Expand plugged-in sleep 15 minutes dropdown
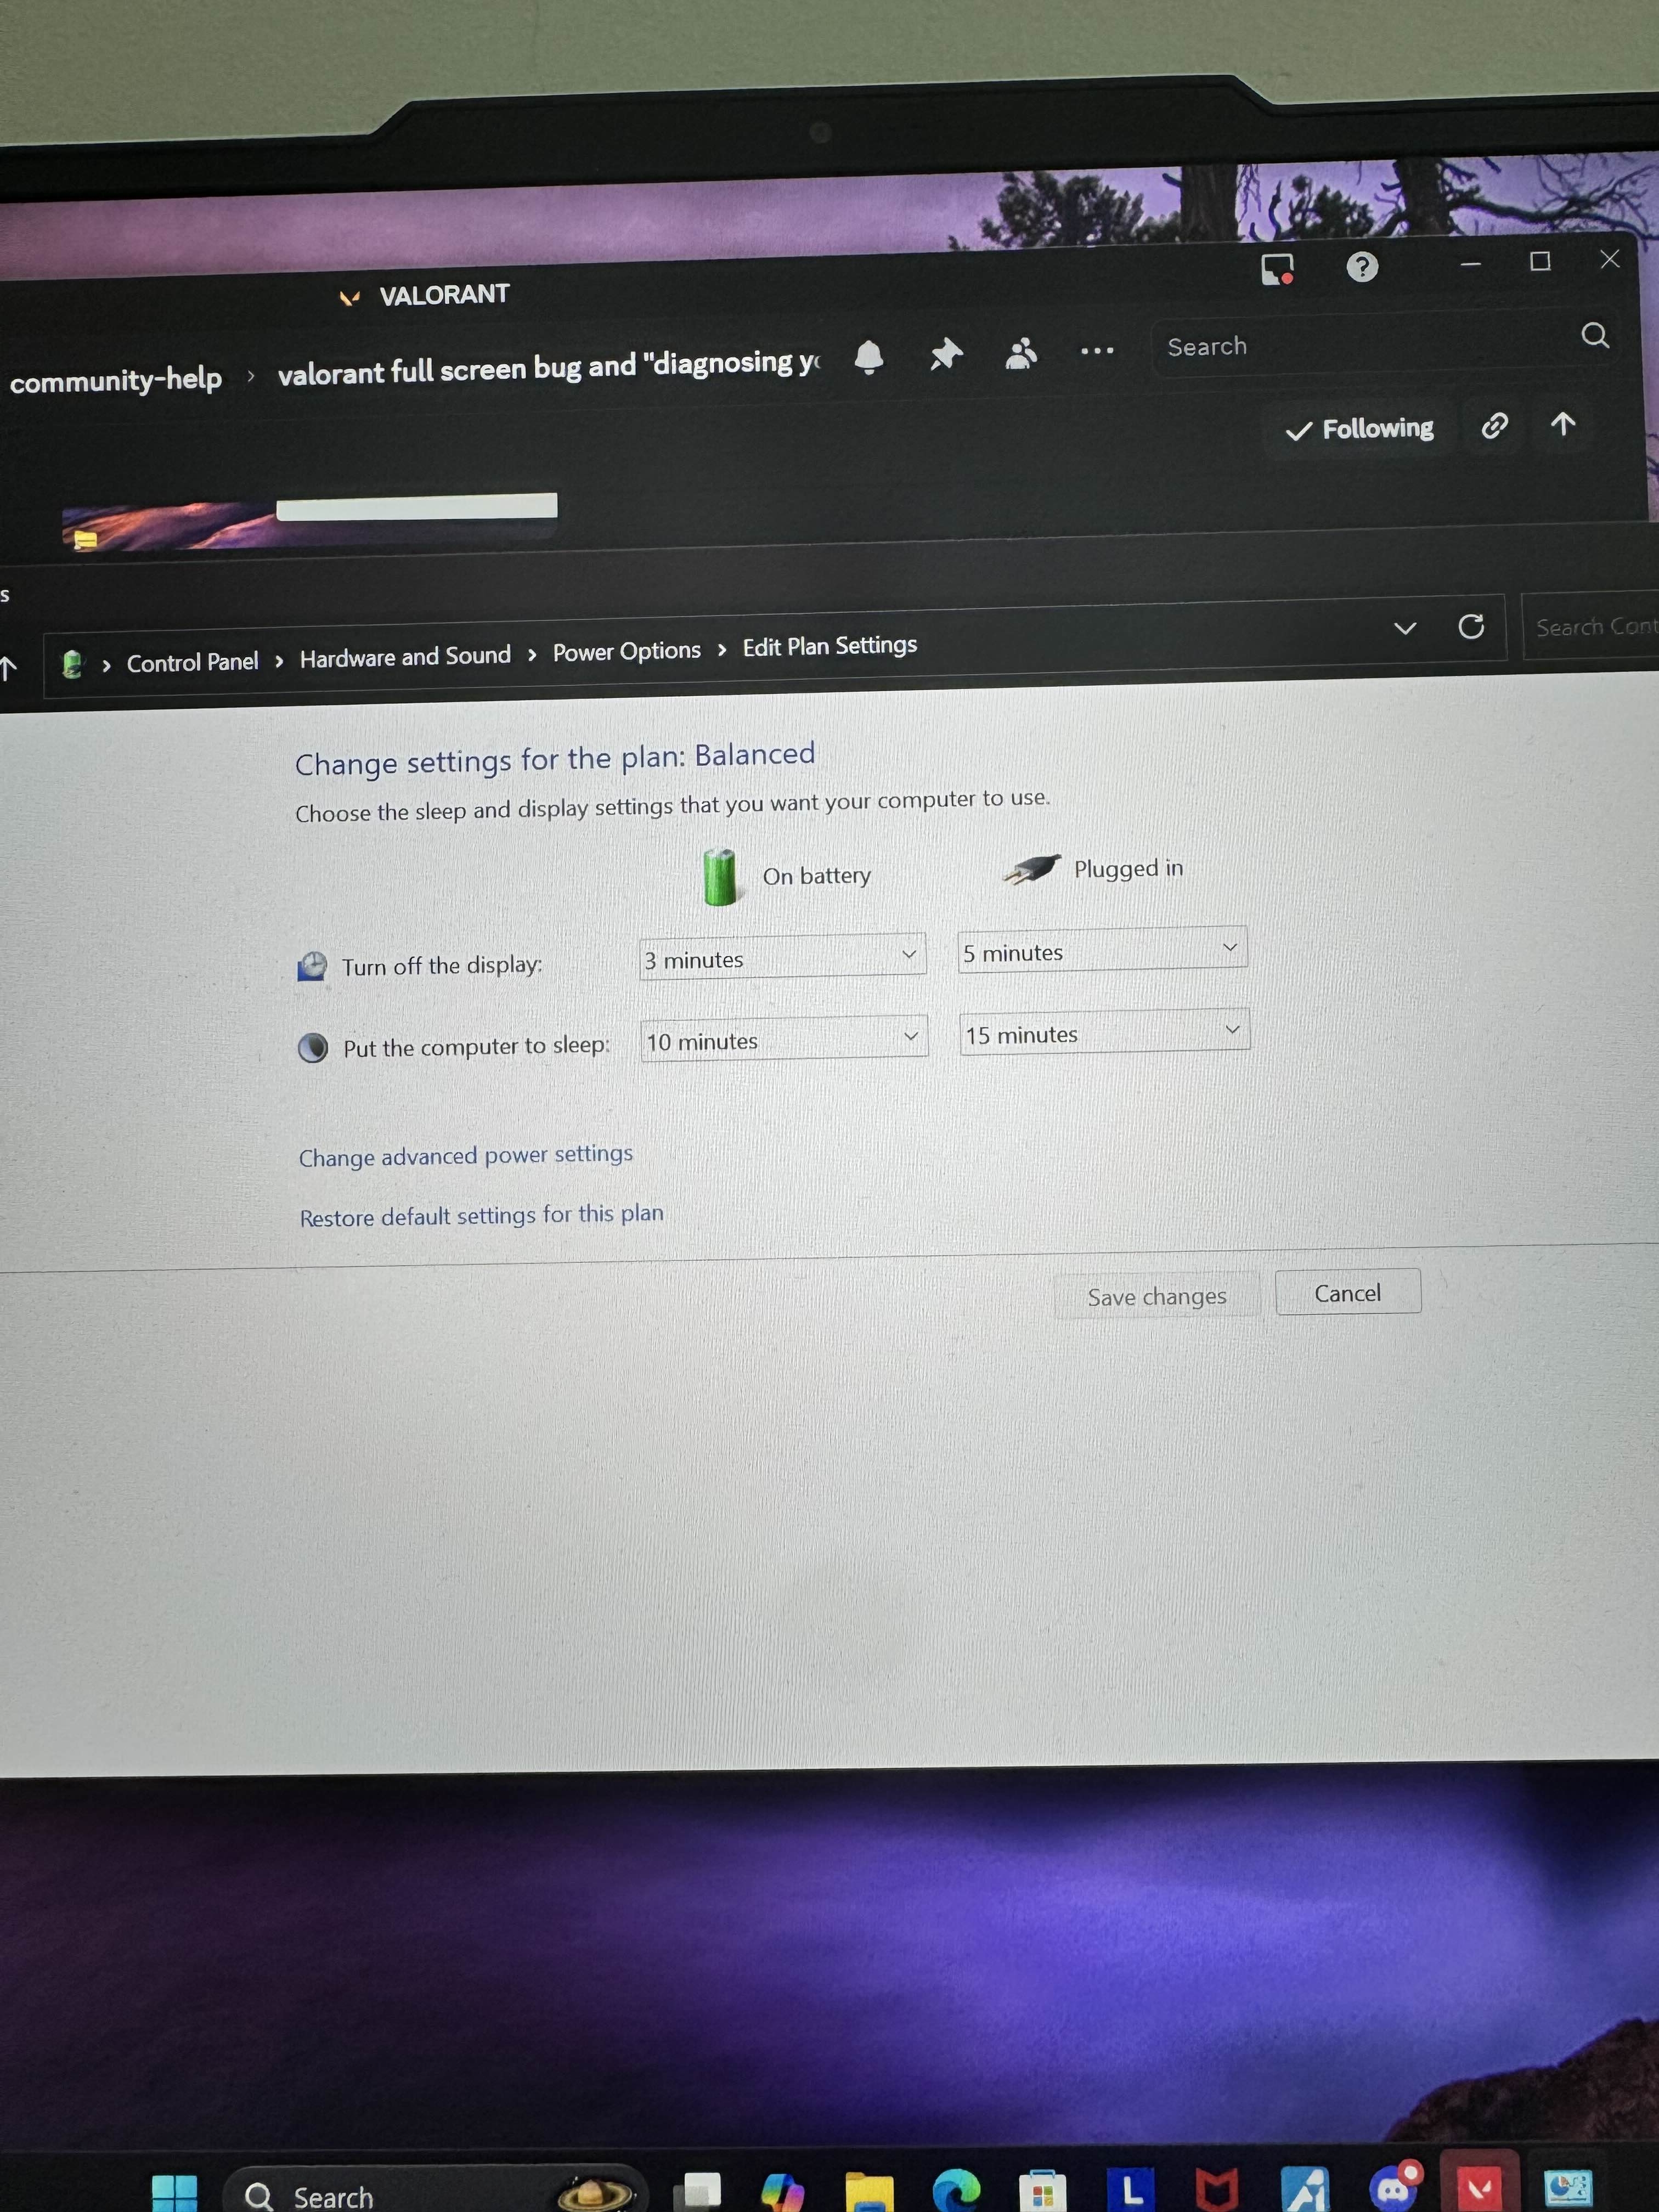This screenshot has width=1659, height=2212. point(1104,1032)
